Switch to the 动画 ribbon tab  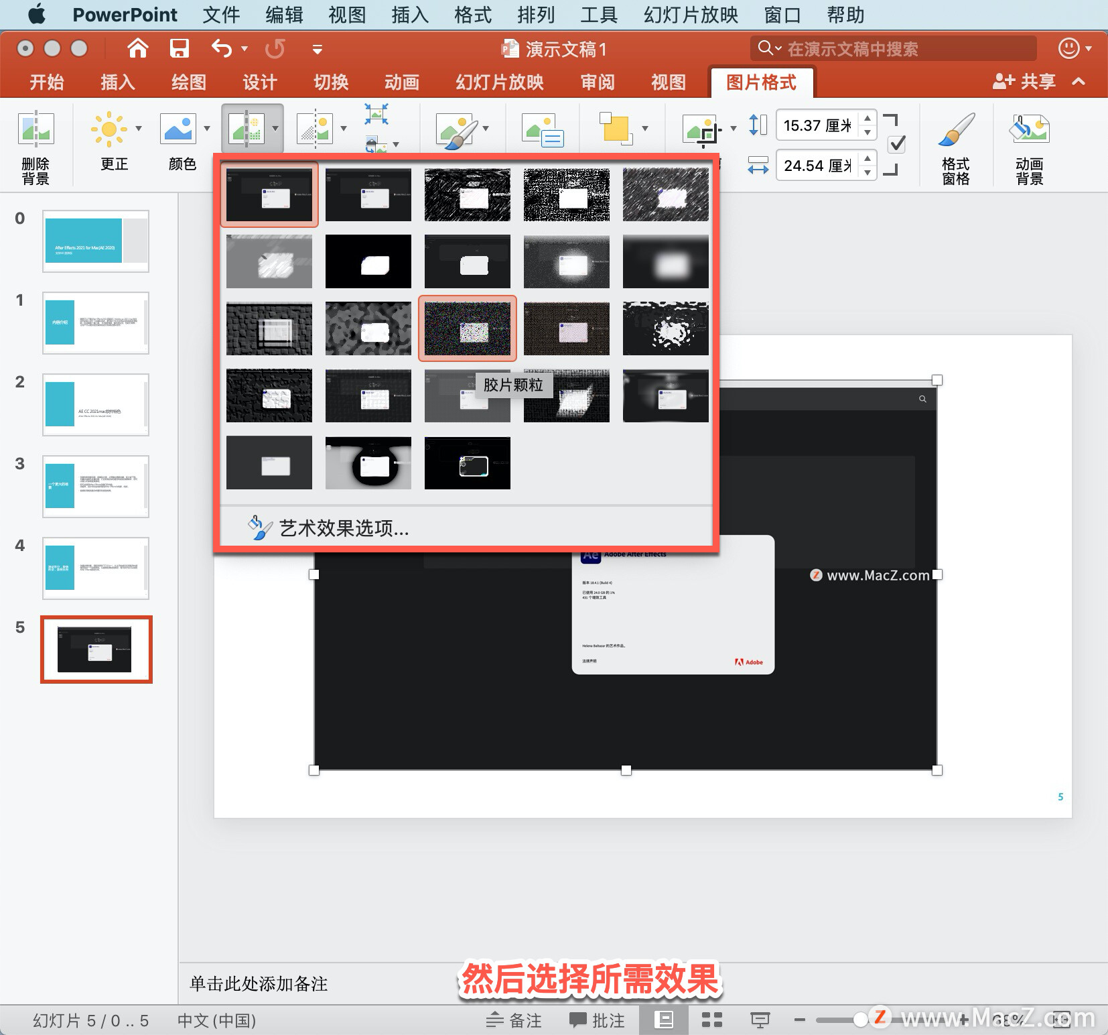(x=402, y=82)
